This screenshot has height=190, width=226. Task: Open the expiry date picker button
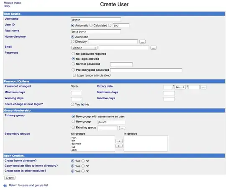click(203, 87)
